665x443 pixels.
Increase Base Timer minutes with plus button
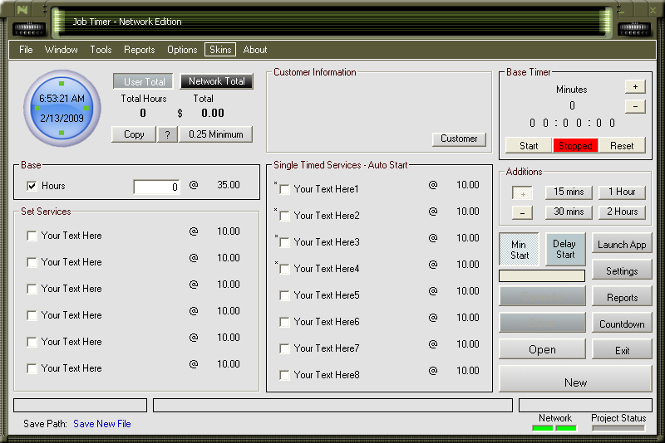coord(635,87)
